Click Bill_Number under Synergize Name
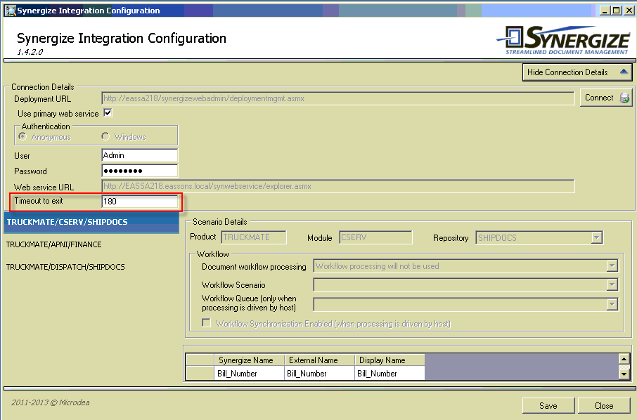637x420 pixels. click(249, 373)
